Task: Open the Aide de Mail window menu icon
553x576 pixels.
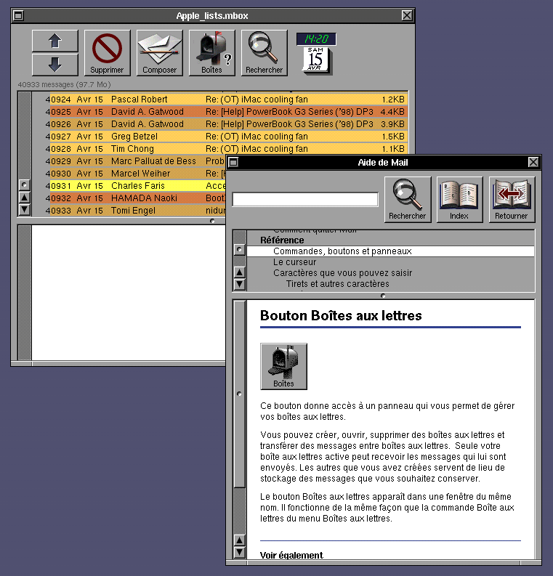Action: point(233,162)
